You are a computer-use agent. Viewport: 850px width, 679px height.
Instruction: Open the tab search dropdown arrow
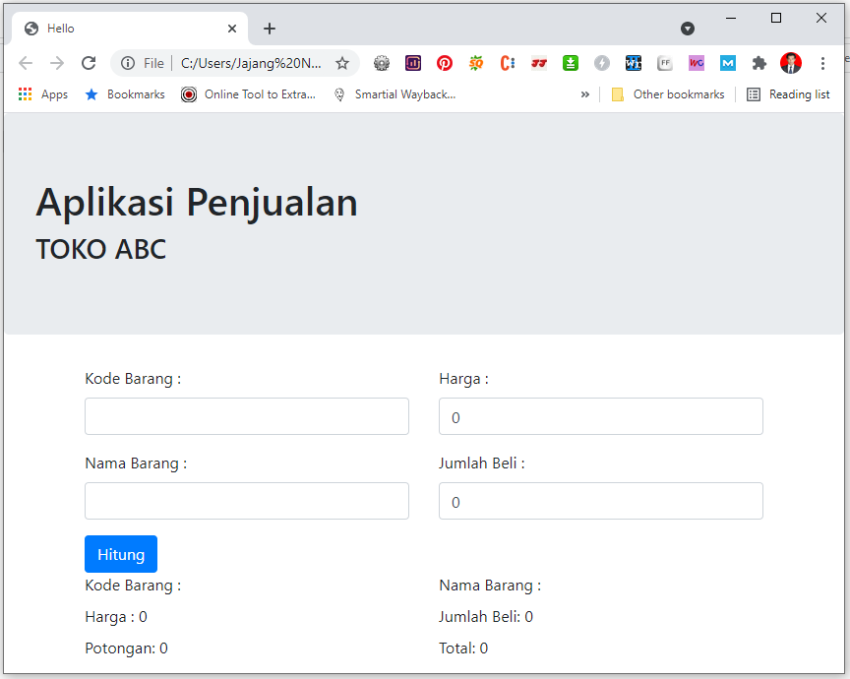(687, 29)
